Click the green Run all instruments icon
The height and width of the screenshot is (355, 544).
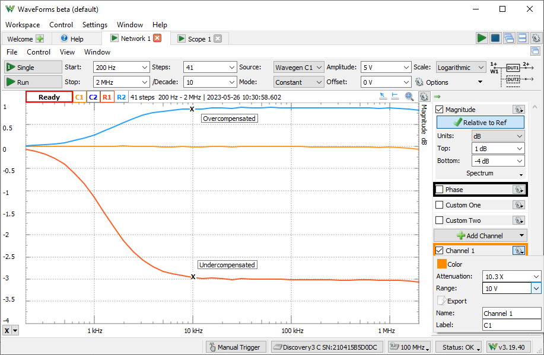482,39
